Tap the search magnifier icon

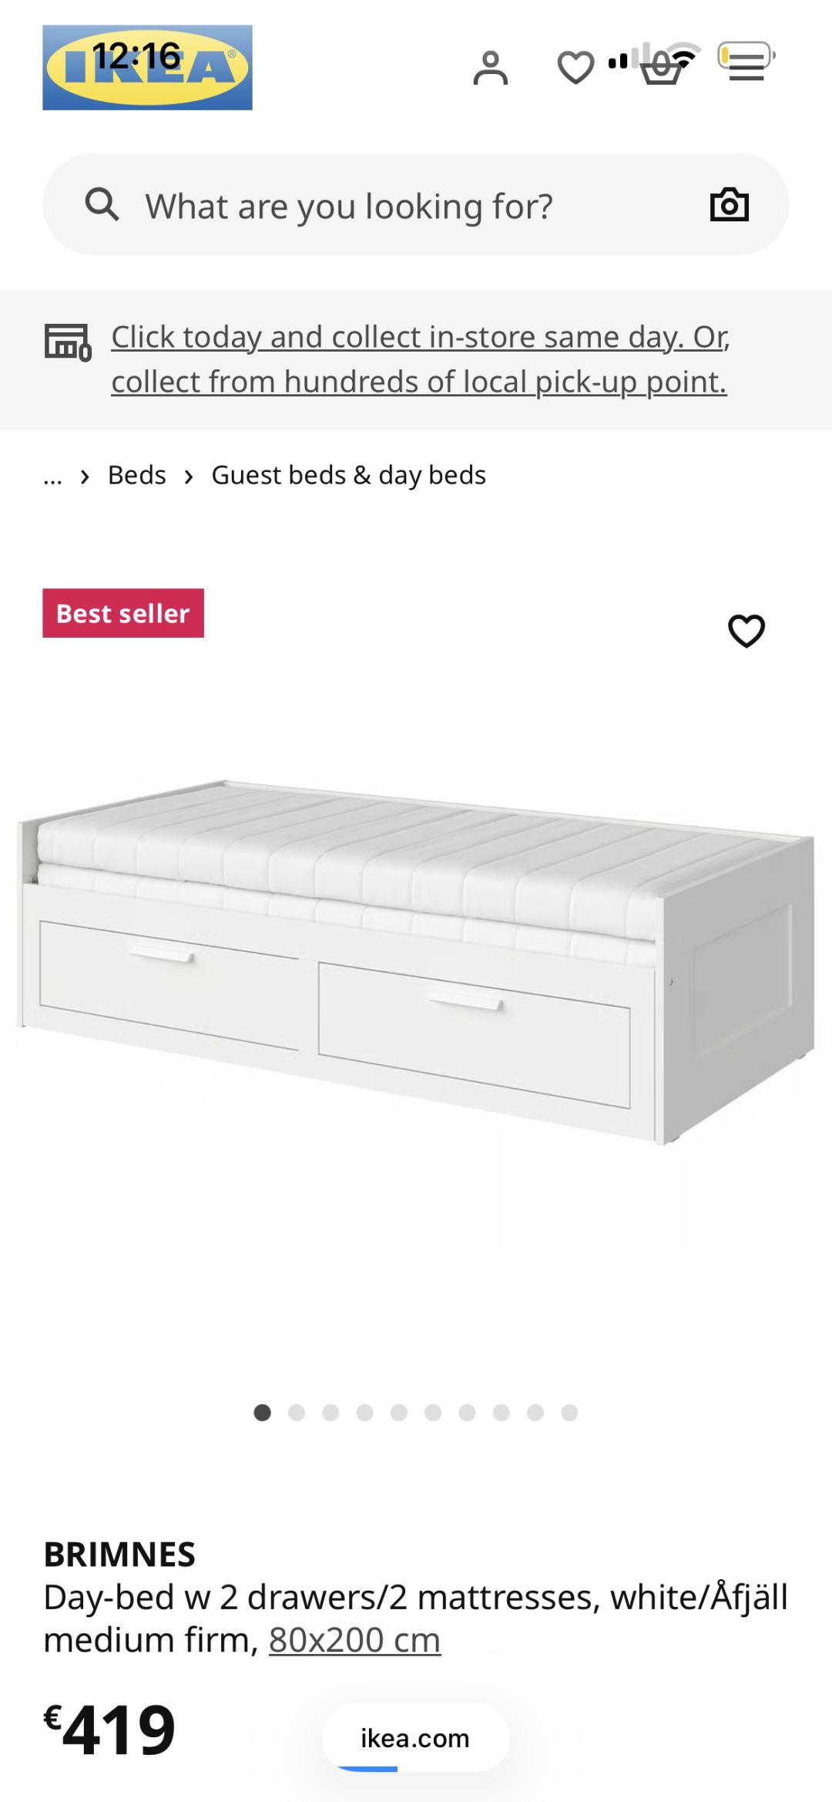tap(102, 205)
